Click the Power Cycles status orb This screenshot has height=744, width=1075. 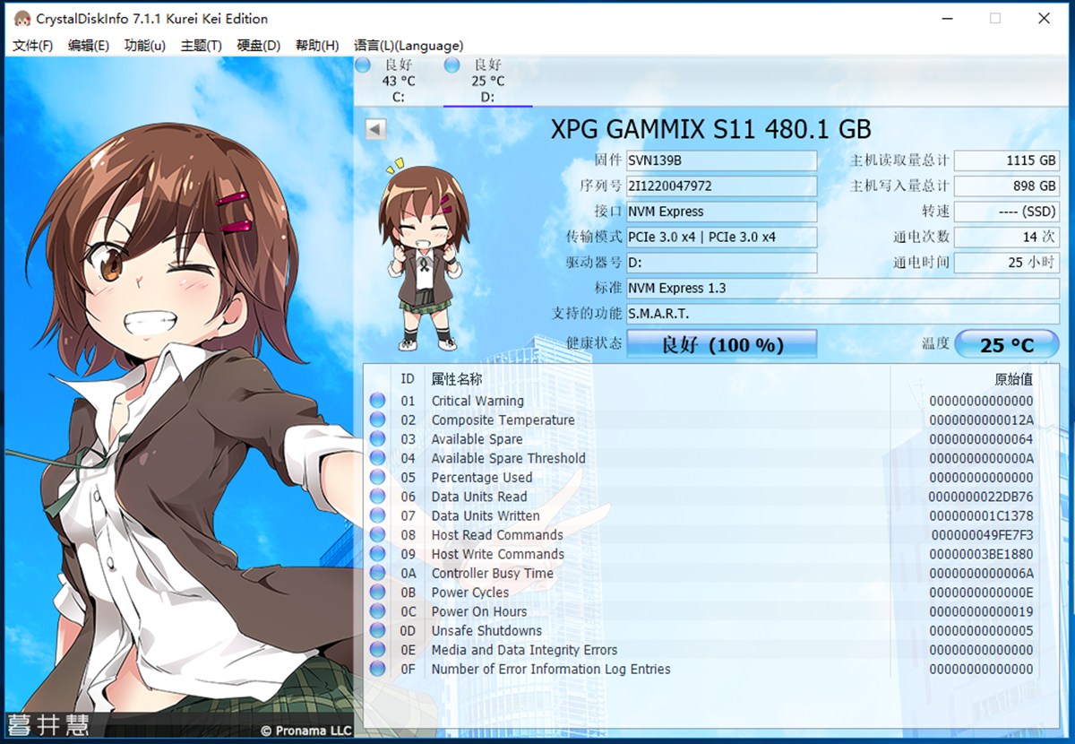click(x=377, y=593)
